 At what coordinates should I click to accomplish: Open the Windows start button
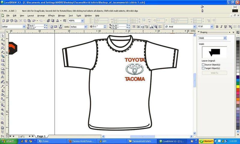coord(9,141)
